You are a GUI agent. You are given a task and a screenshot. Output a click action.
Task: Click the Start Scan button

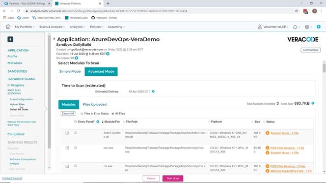tap(173, 178)
